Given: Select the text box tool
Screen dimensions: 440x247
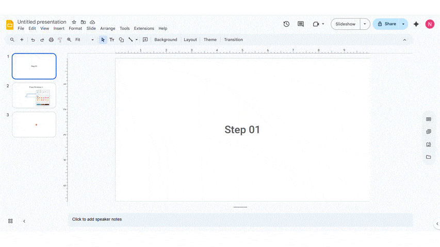Looking at the screenshot, I should (112, 40).
